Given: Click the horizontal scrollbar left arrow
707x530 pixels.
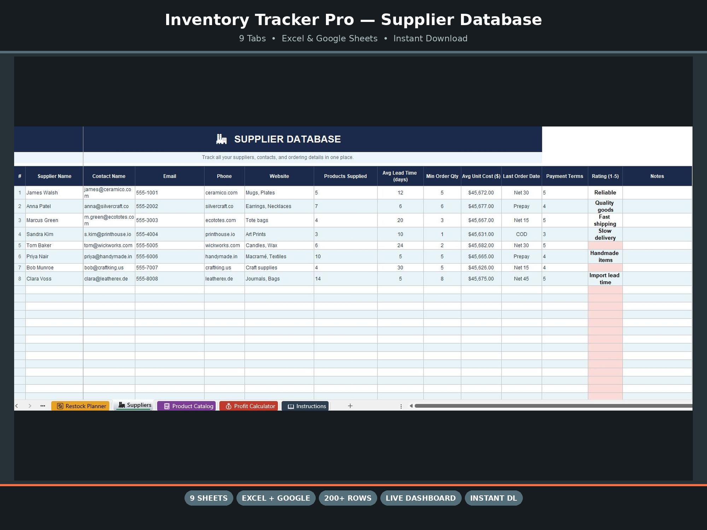Looking at the screenshot, I should click(x=411, y=406).
